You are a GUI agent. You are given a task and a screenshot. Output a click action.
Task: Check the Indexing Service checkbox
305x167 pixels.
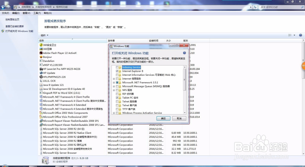click(117, 67)
